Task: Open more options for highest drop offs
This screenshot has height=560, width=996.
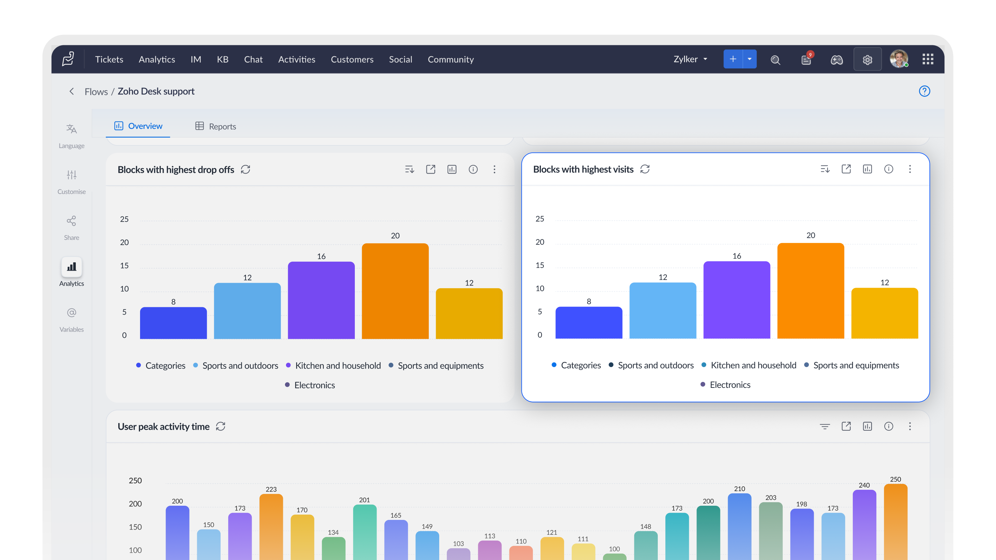Action: pyautogui.click(x=495, y=169)
